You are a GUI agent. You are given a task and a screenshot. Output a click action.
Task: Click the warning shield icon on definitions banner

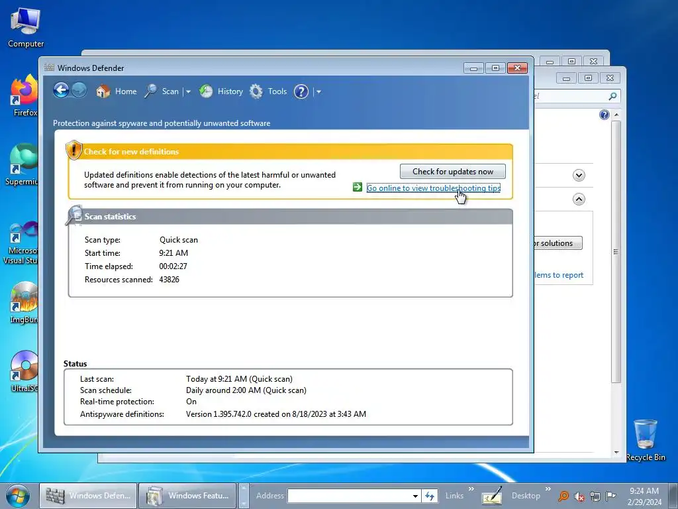74,150
